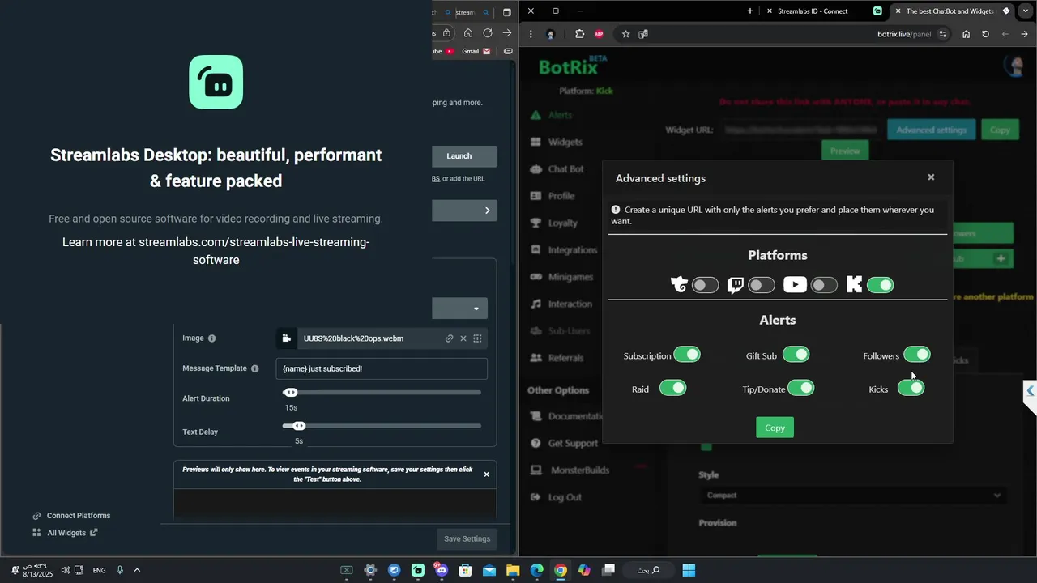Go to the browser home page in BotRix window

966,34
